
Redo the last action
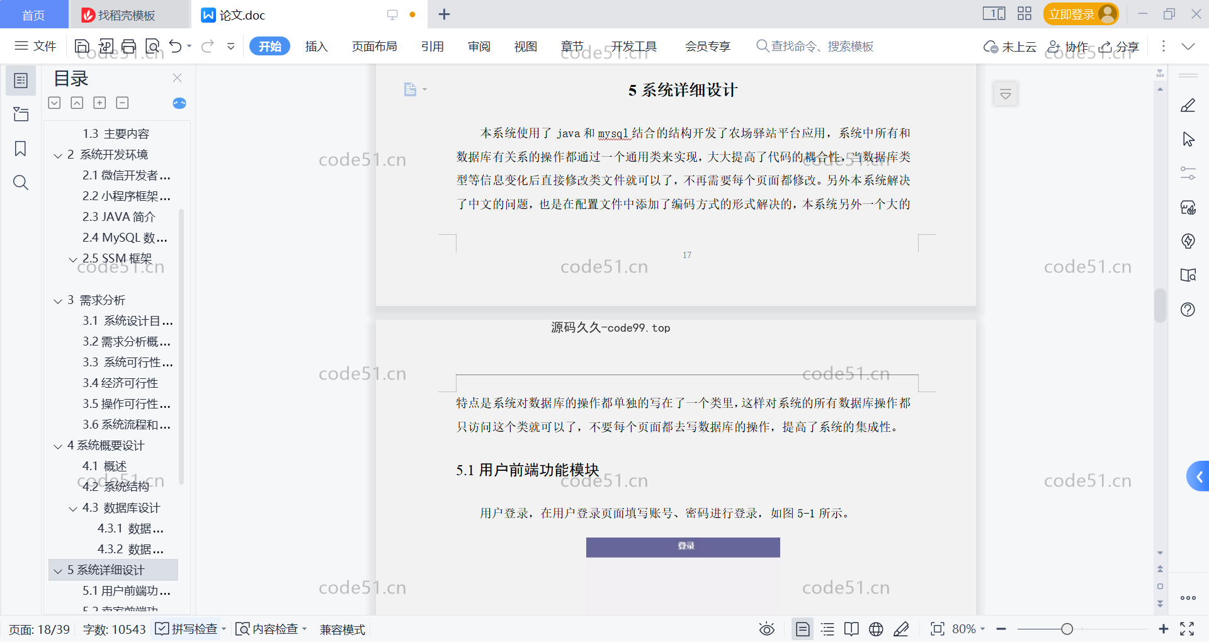pos(208,46)
